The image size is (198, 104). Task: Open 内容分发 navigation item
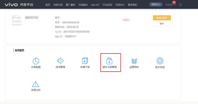[x=58, y=5]
